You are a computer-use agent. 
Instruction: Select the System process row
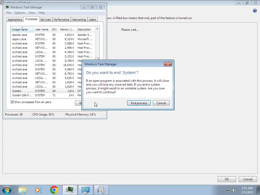coord(46,91)
